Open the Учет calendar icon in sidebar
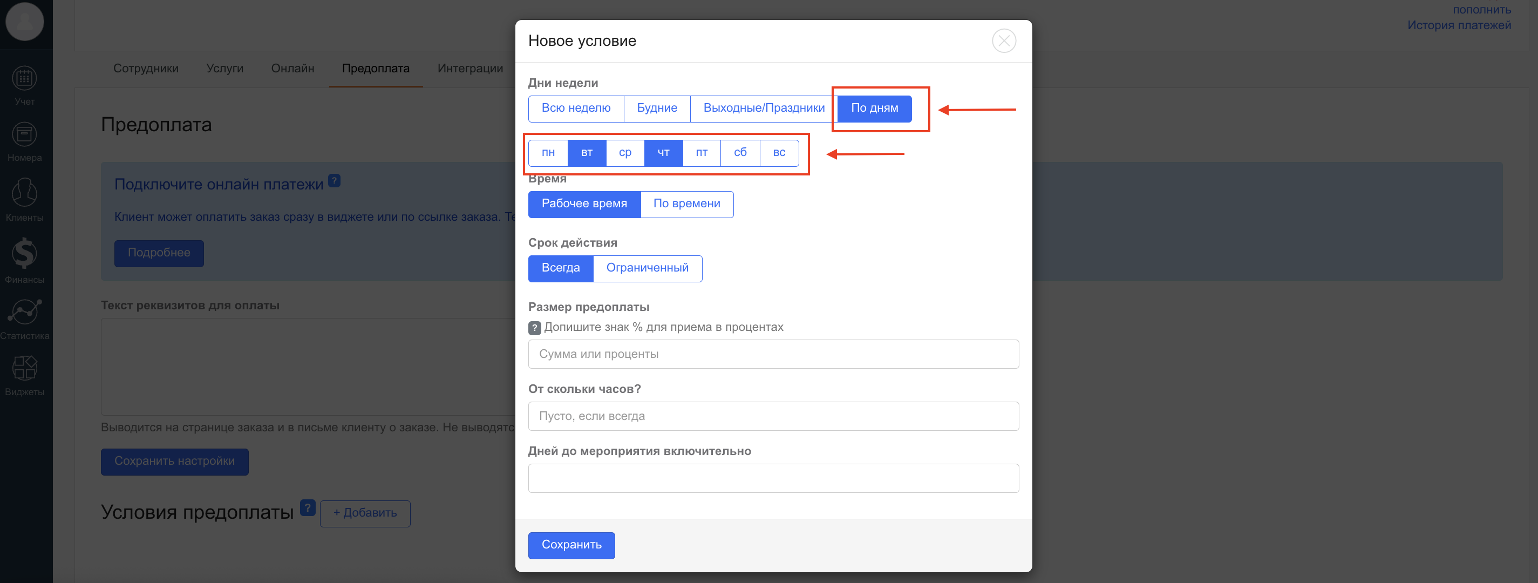The image size is (1538, 583). [x=24, y=79]
